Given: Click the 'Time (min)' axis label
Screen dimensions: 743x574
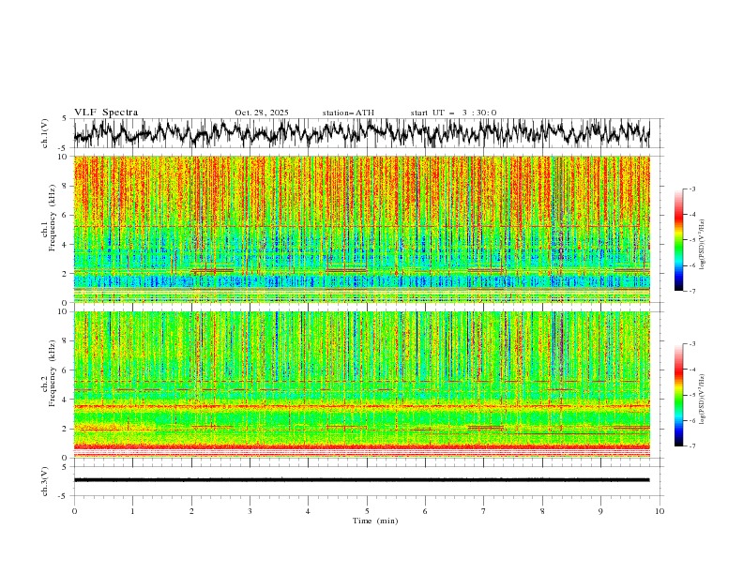Looking at the screenshot, I should (375, 521).
